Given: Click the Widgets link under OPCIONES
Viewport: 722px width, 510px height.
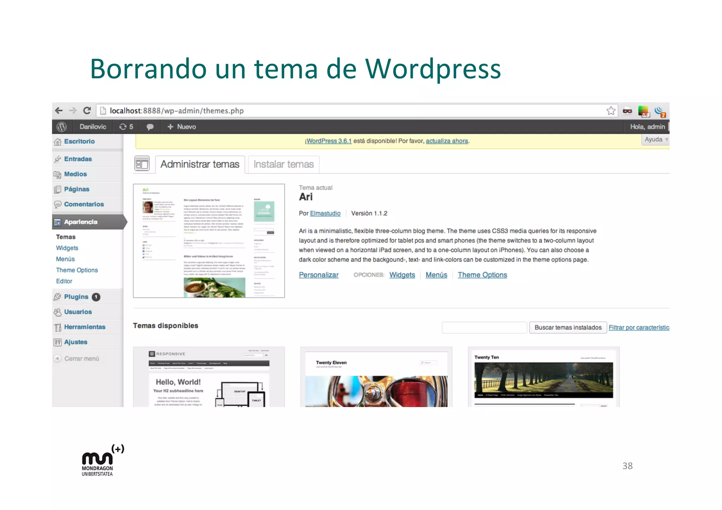Looking at the screenshot, I should coord(402,275).
